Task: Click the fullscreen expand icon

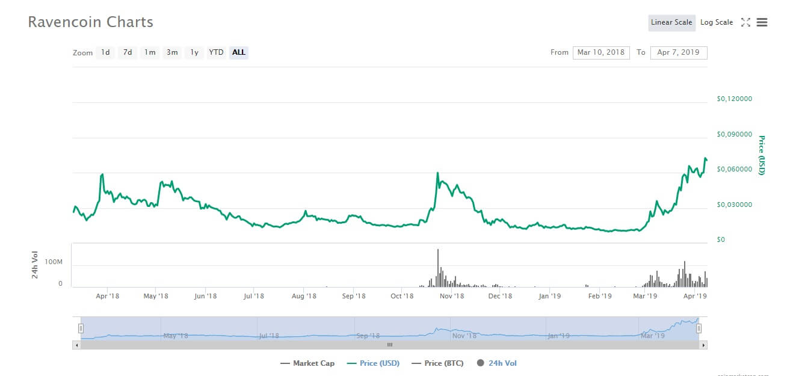Action: pos(745,22)
